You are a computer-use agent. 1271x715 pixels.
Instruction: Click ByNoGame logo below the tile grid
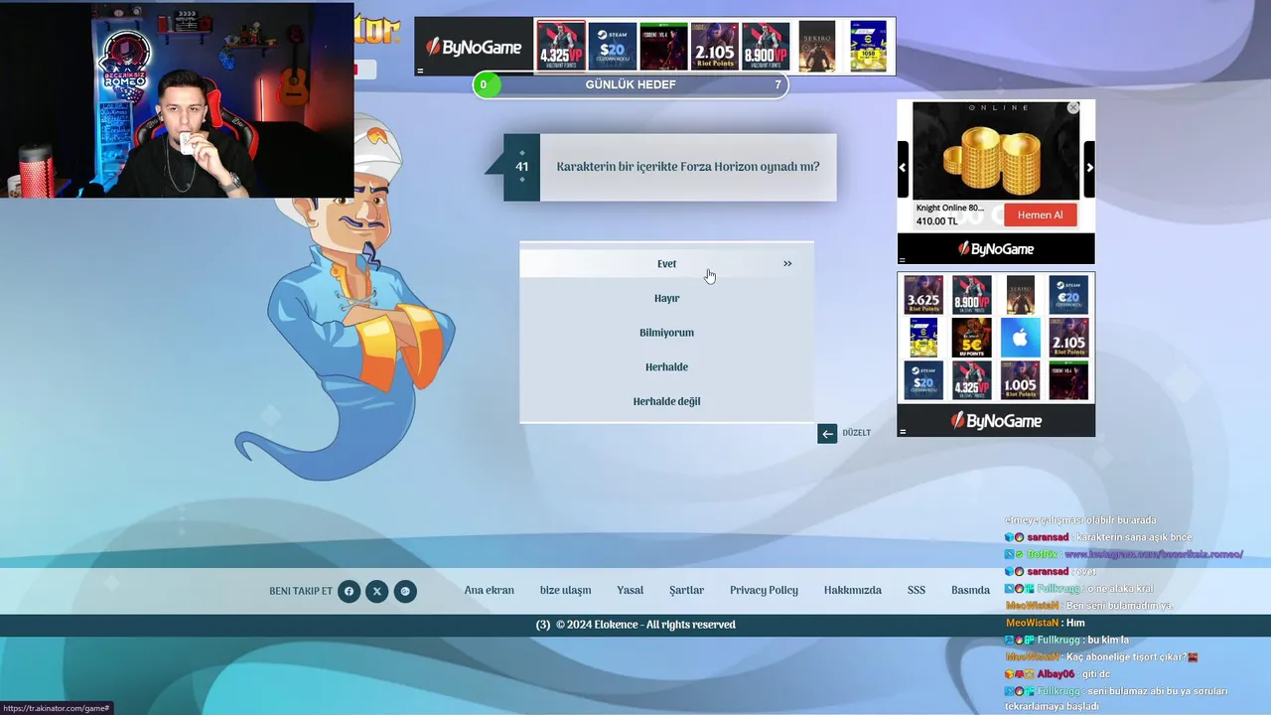click(x=996, y=421)
